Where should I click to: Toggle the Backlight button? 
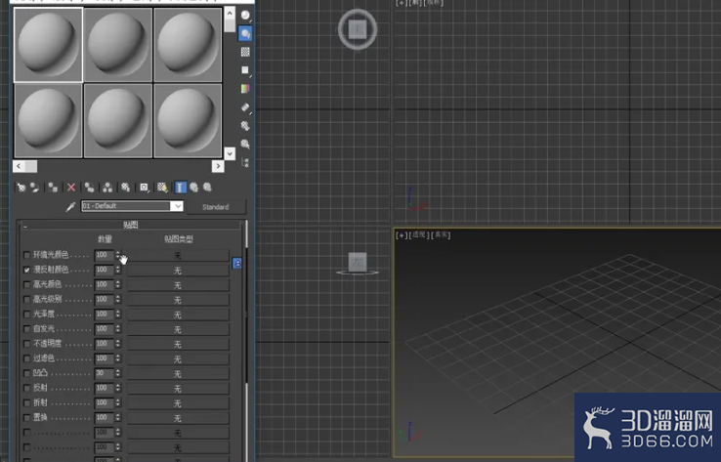245,33
